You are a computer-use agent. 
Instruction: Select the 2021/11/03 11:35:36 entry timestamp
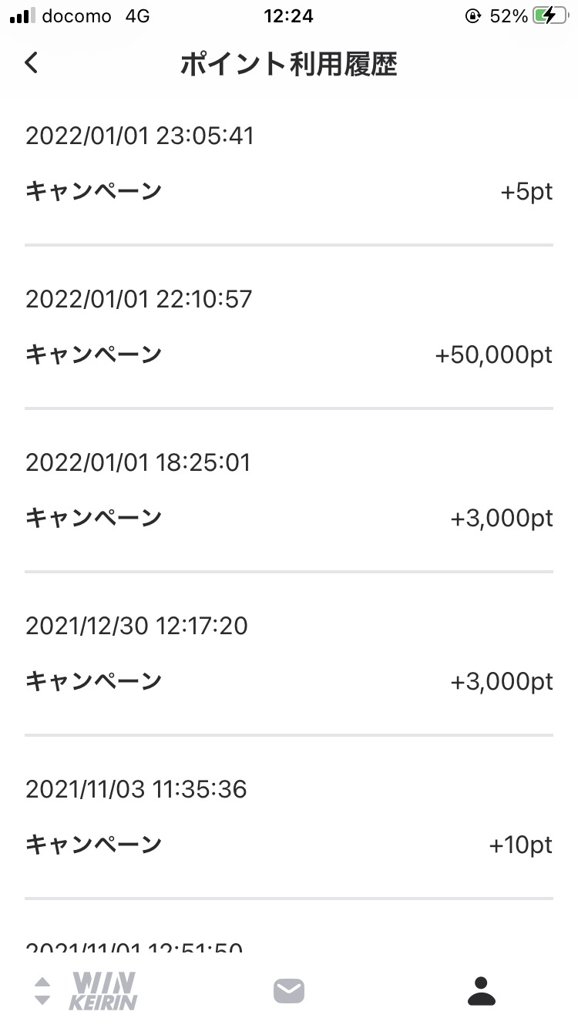136,789
